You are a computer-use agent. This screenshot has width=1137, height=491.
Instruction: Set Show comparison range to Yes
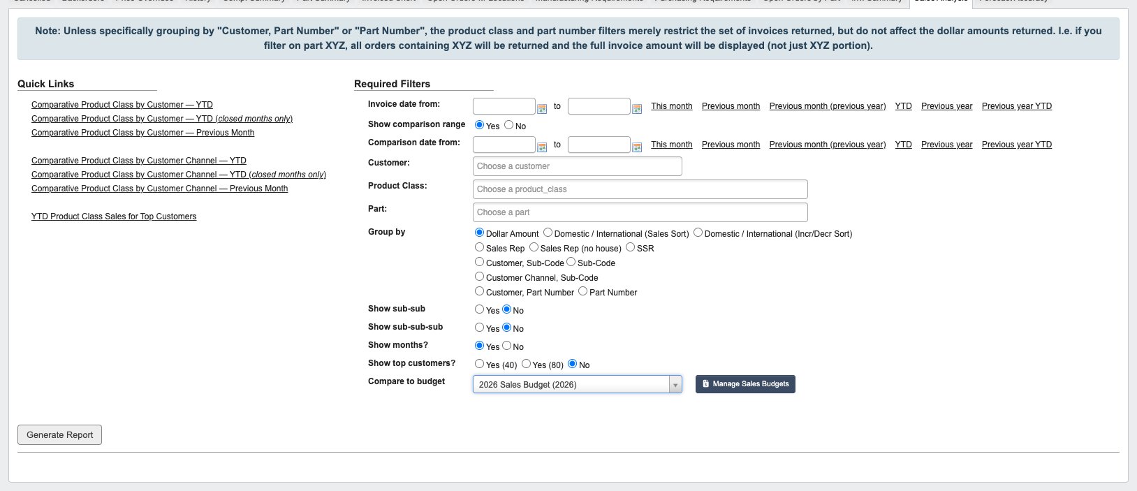click(x=479, y=125)
